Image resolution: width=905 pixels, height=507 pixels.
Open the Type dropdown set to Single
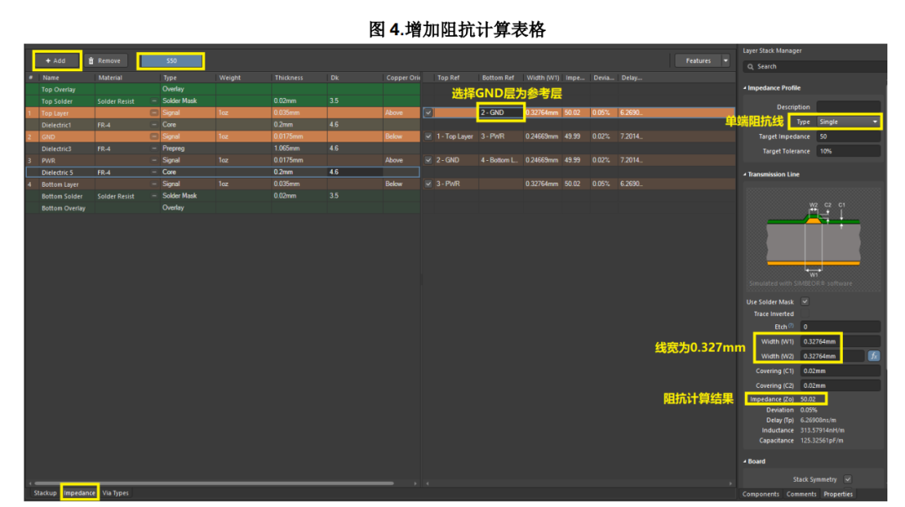click(x=848, y=122)
